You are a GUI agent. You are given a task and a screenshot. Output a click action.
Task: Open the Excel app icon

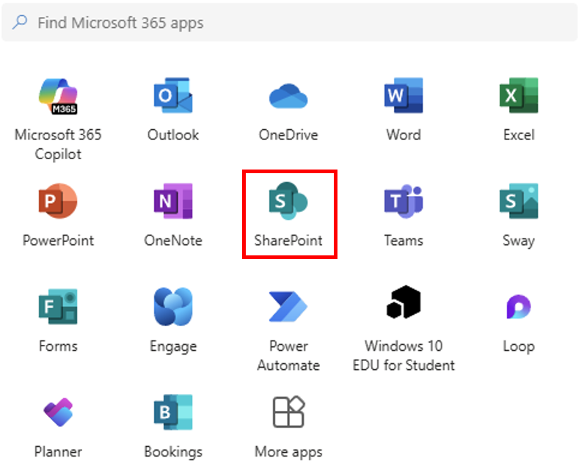point(518,97)
